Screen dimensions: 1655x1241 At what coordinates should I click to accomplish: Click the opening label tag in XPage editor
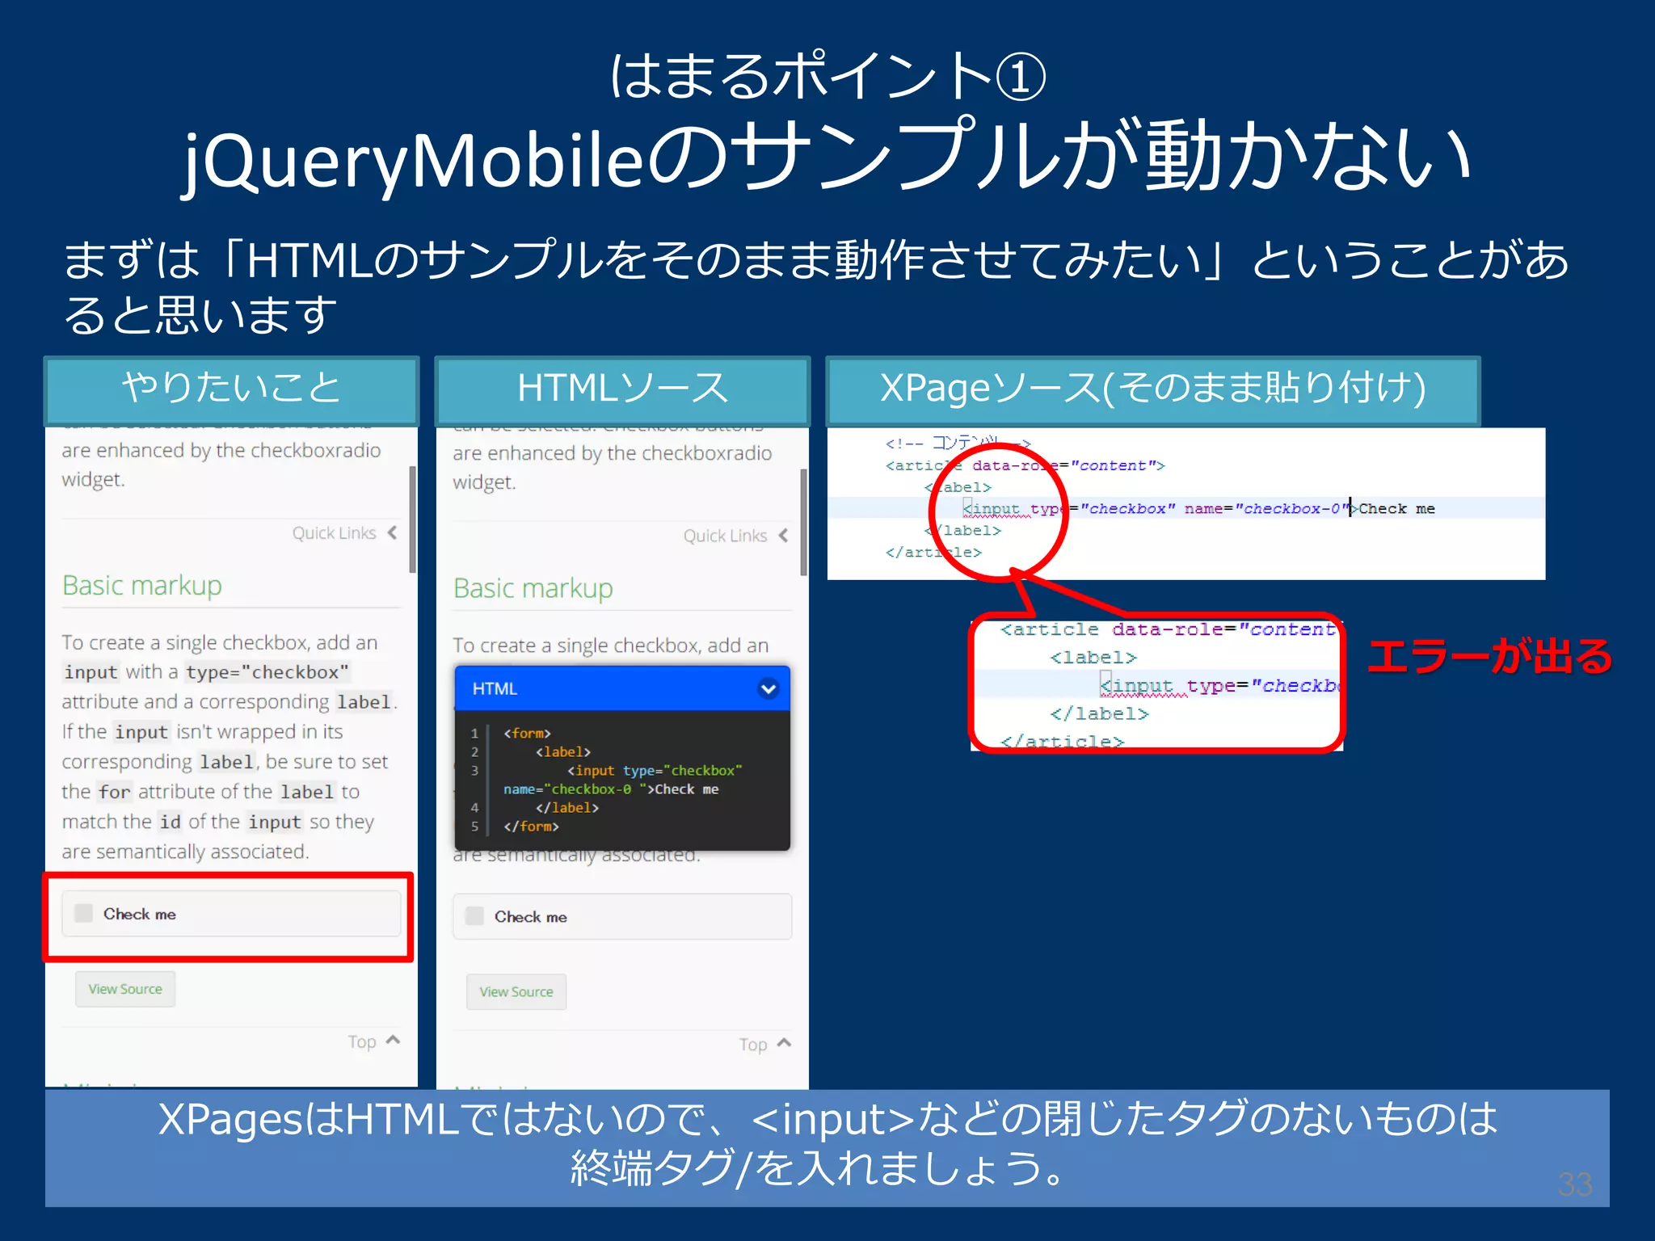pos(958,487)
